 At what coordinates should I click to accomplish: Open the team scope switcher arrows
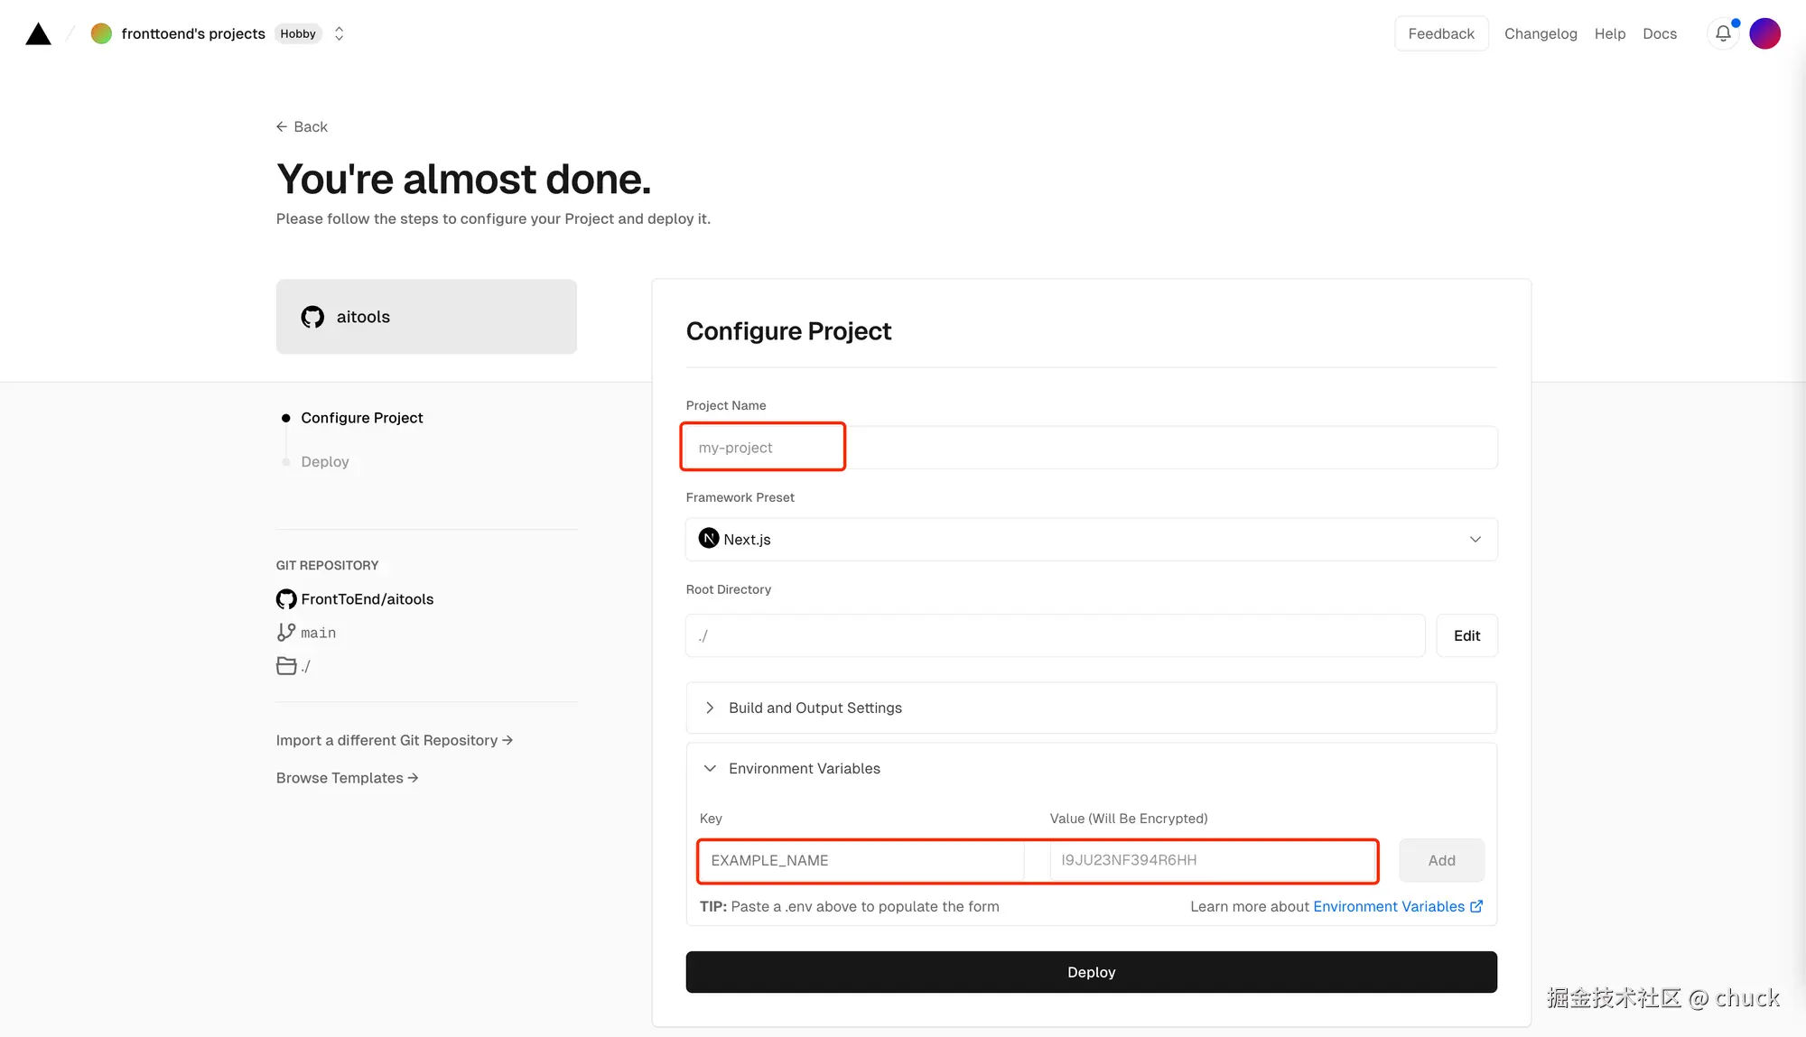[x=339, y=33]
